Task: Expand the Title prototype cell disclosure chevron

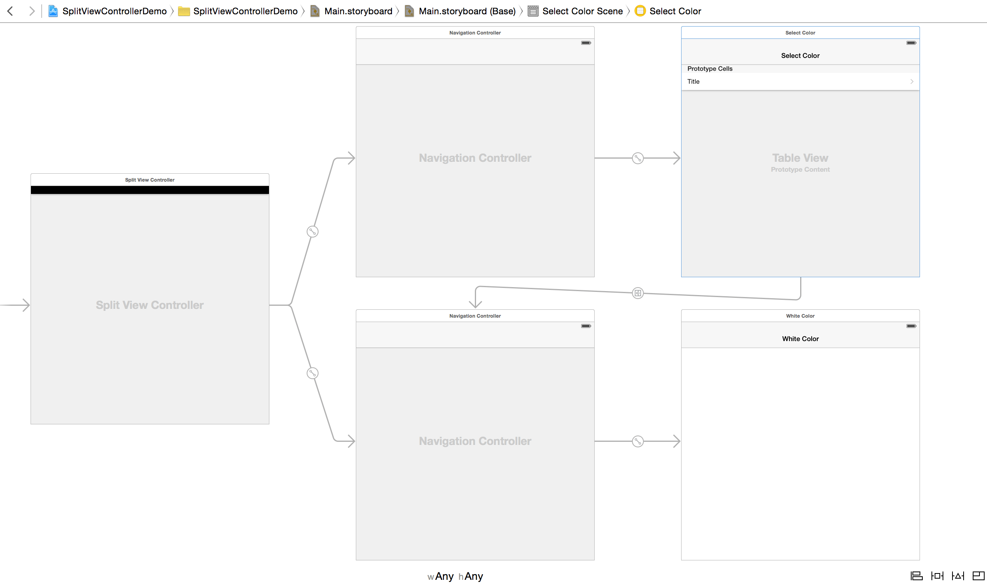Action: (912, 81)
